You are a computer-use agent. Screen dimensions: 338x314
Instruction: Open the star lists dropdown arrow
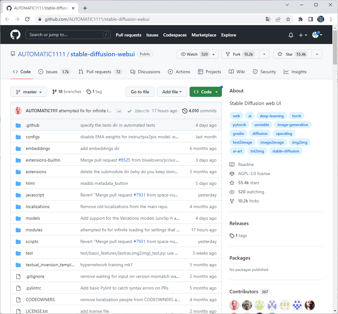317,54
